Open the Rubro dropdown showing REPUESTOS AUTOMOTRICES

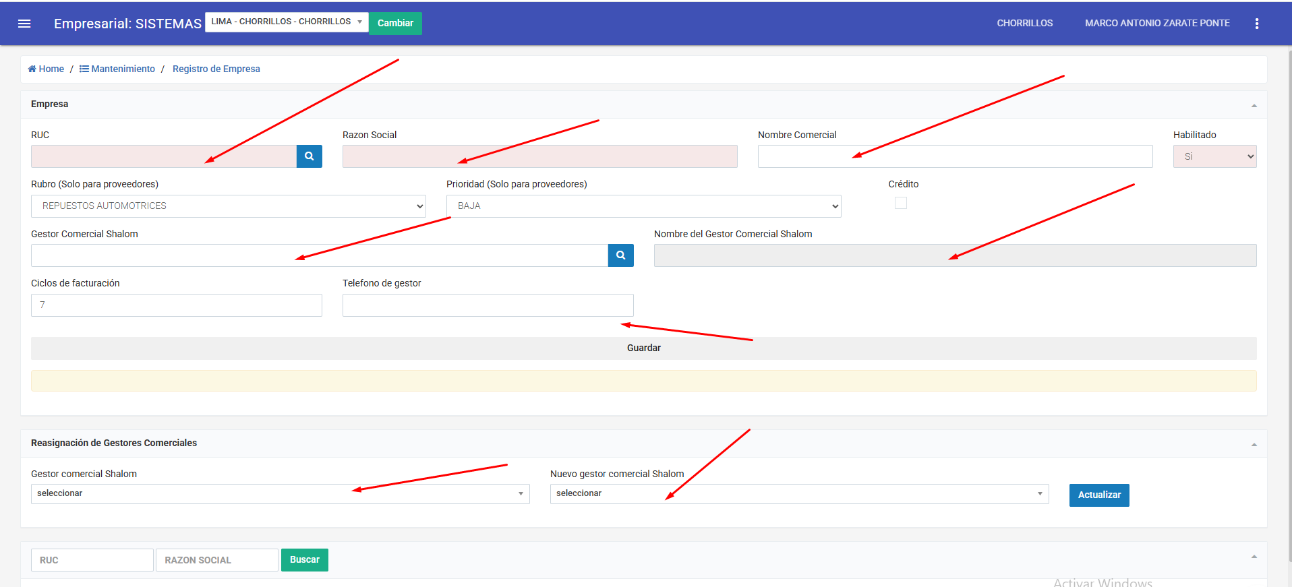(228, 206)
